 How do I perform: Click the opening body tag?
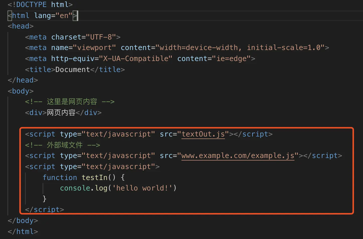click(x=21, y=91)
